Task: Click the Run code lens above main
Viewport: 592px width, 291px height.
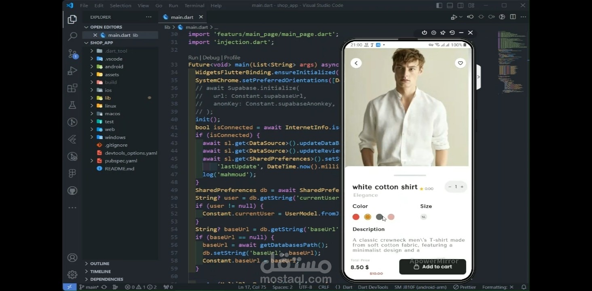Action: coord(193,57)
